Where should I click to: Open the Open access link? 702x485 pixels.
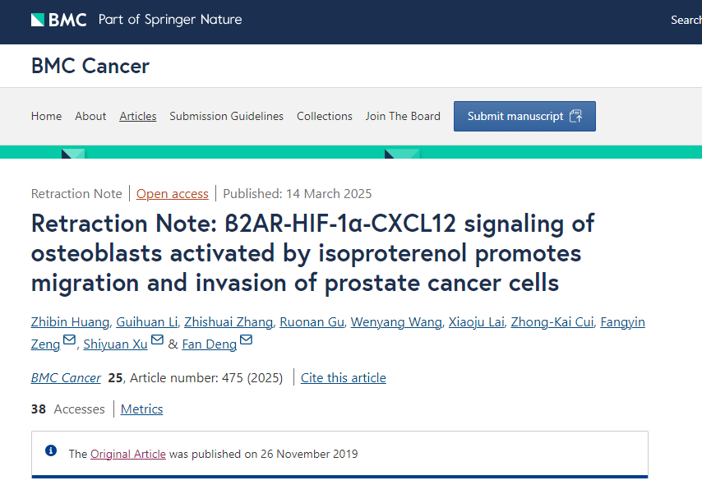click(173, 194)
